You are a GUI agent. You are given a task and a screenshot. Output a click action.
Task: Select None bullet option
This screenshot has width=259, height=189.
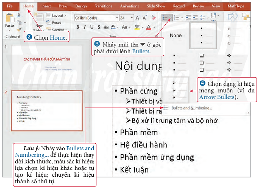(176, 35)
